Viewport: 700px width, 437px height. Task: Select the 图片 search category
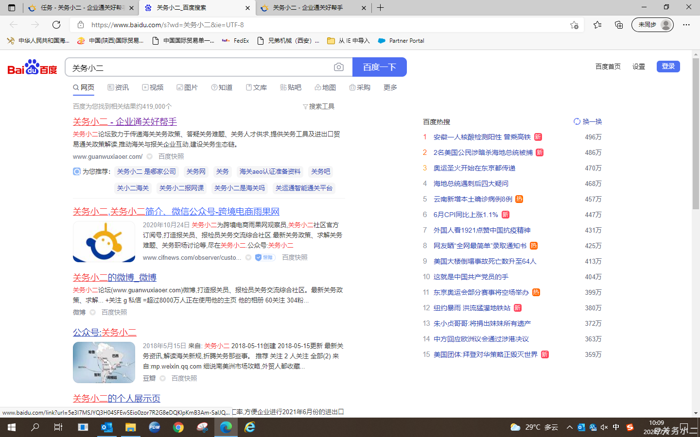click(x=187, y=87)
